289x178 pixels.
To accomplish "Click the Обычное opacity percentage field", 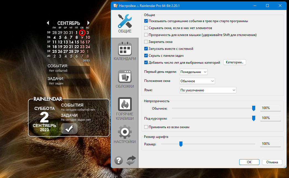I will pos(270,108).
